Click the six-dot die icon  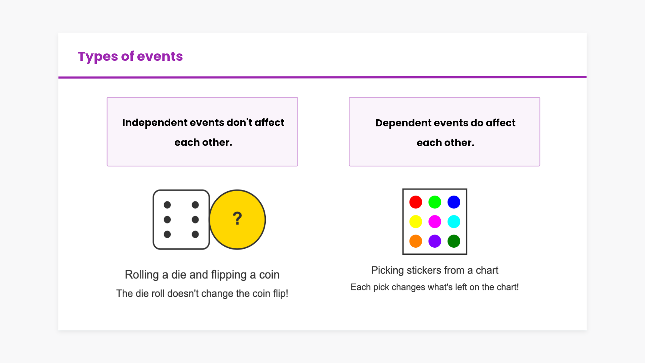(181, 219)
